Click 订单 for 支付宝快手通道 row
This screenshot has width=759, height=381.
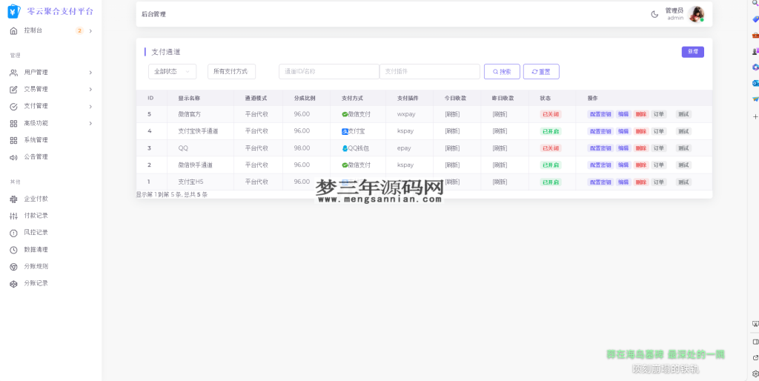[x=659, y=131]
